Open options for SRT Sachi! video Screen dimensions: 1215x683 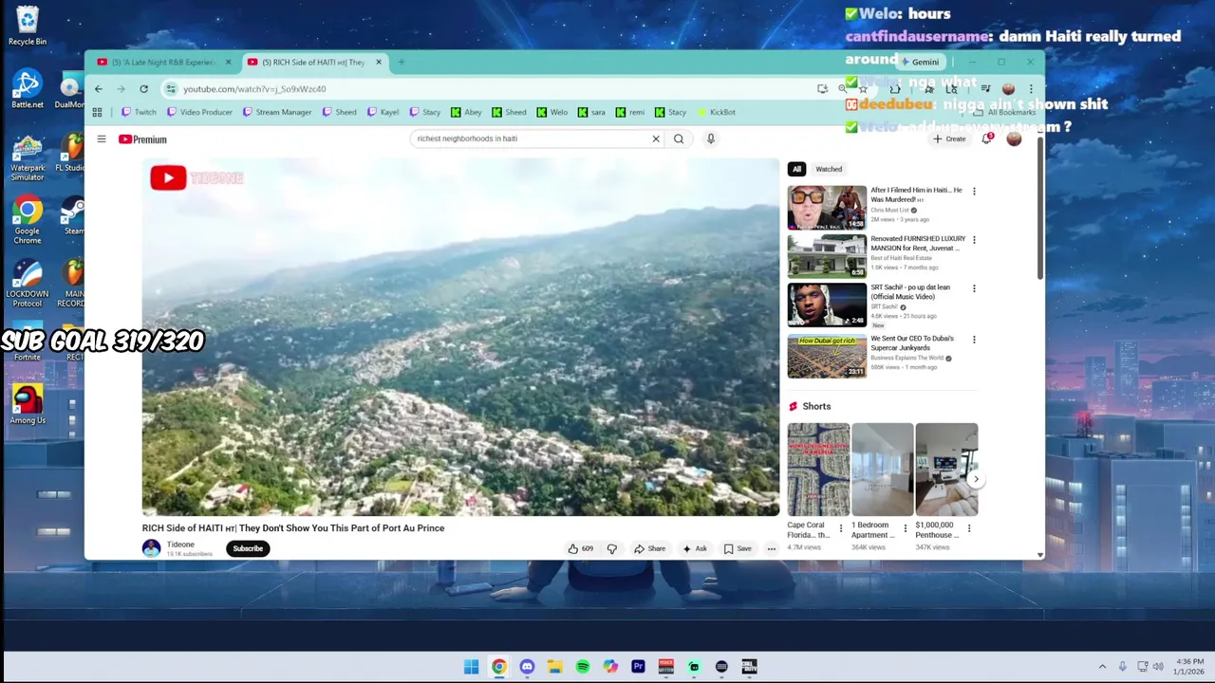(x=973, y=288)
